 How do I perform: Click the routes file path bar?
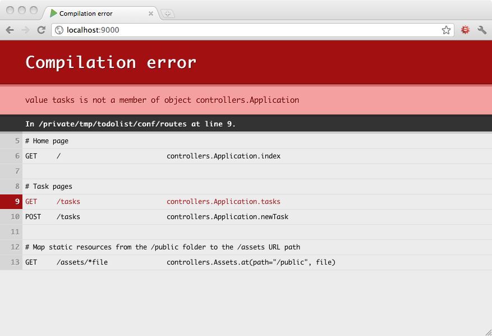130,124
